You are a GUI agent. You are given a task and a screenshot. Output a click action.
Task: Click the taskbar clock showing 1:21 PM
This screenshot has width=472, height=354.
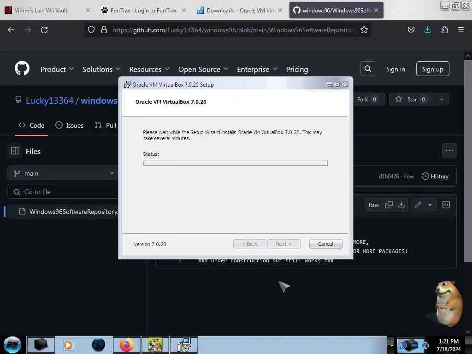tap(448, 345)
